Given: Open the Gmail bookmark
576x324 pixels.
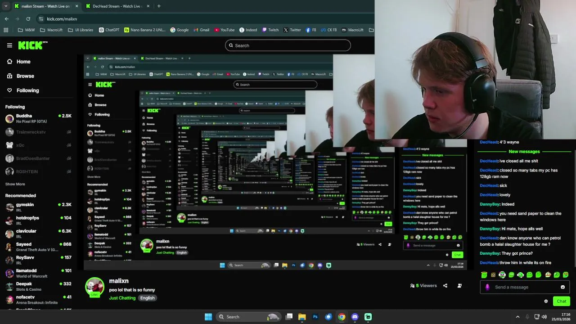Looking at the screenshot, I should (x=201, y=30).
